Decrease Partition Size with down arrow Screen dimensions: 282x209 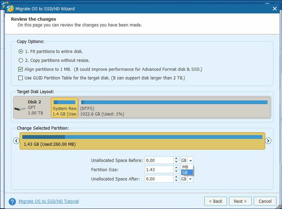point(176,171)
